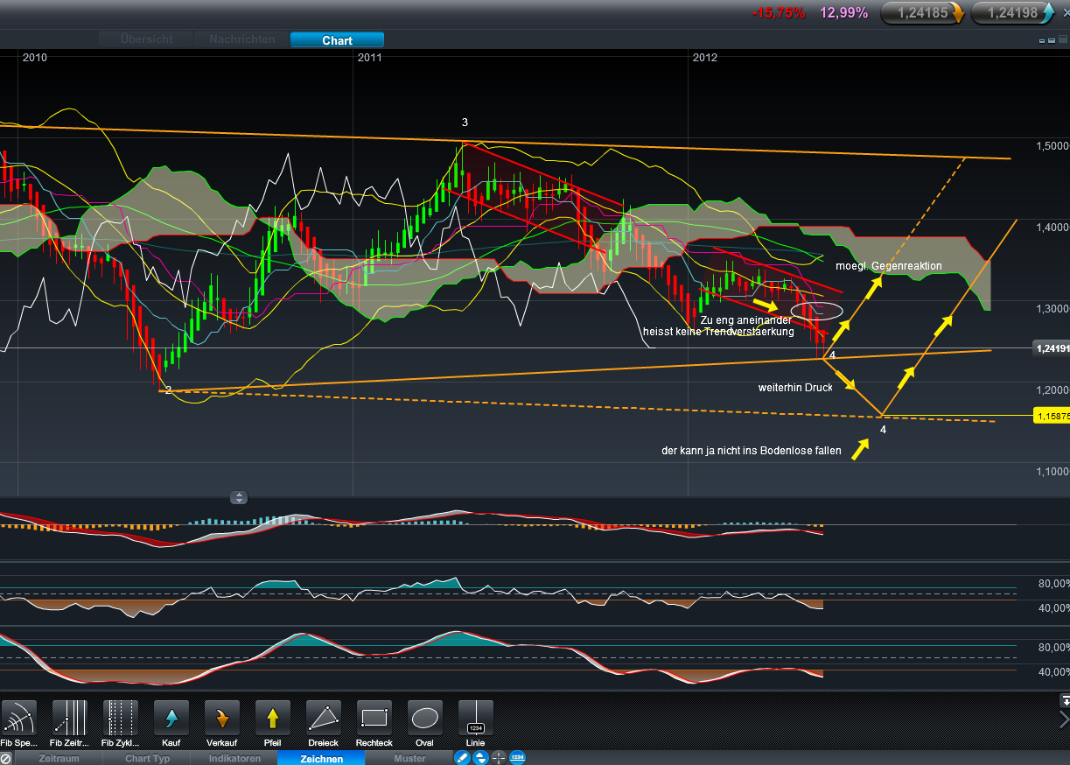Click the yellow 1,15875 price label

[1051, 416]
